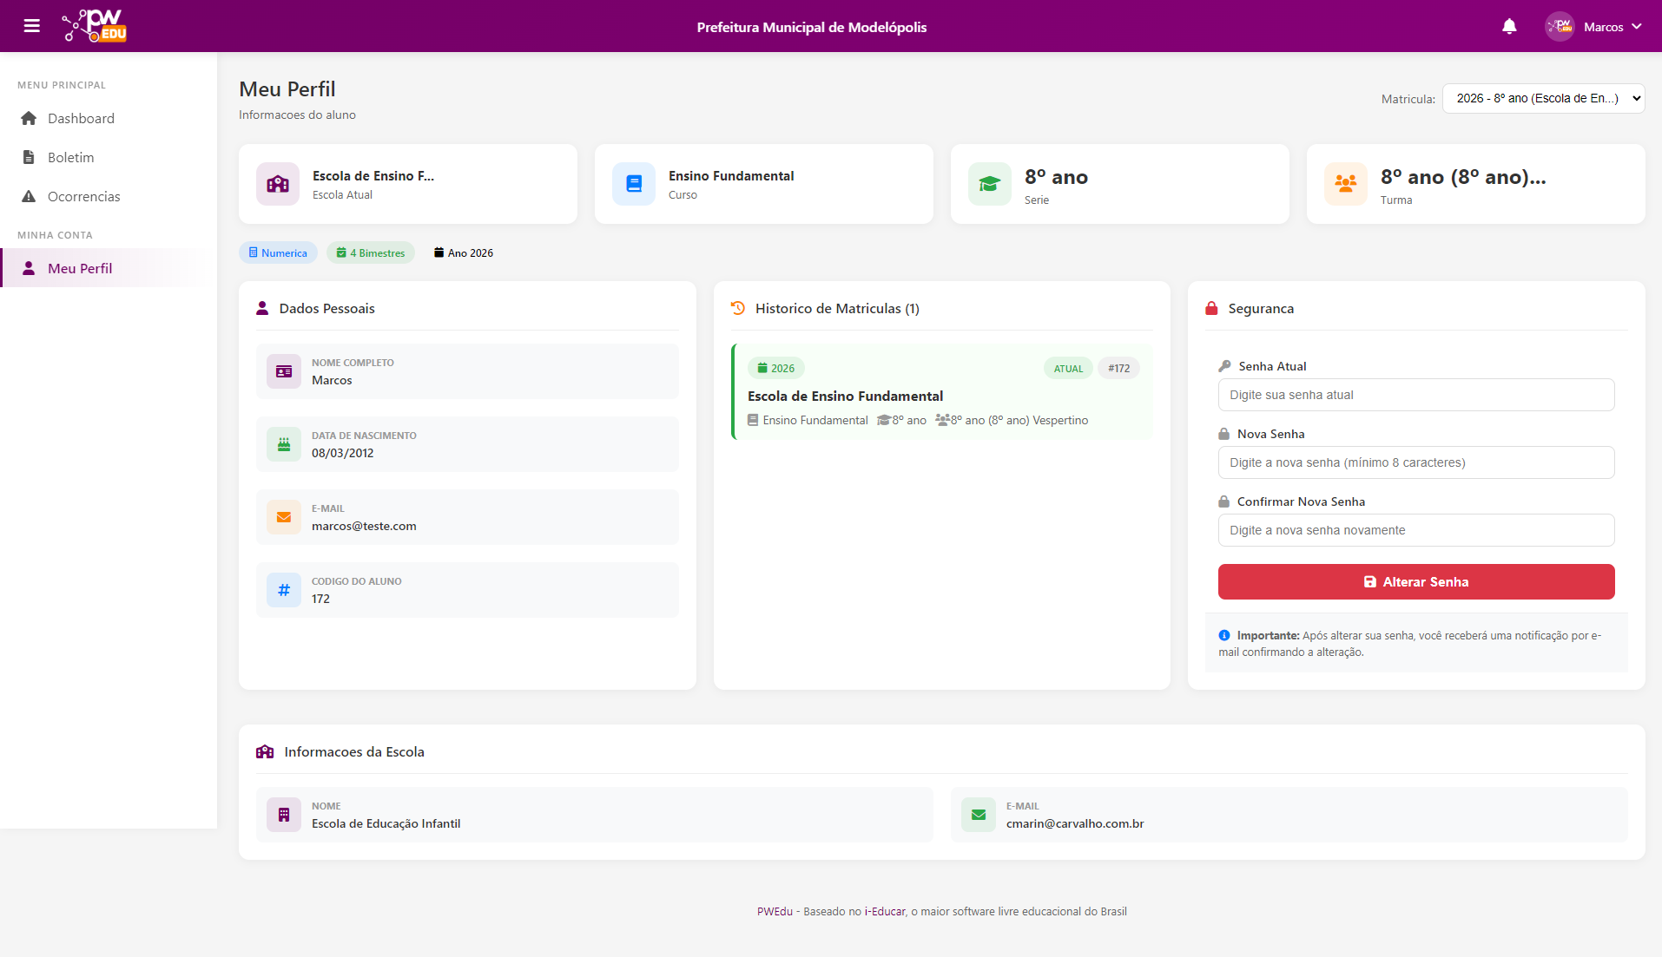Click the orange envelope E-mail icon
1662x957 pixels.
pyautogui.click(x=284, y=517)
